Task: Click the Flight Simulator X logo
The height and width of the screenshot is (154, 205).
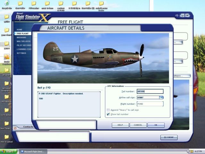Action: 33,17
